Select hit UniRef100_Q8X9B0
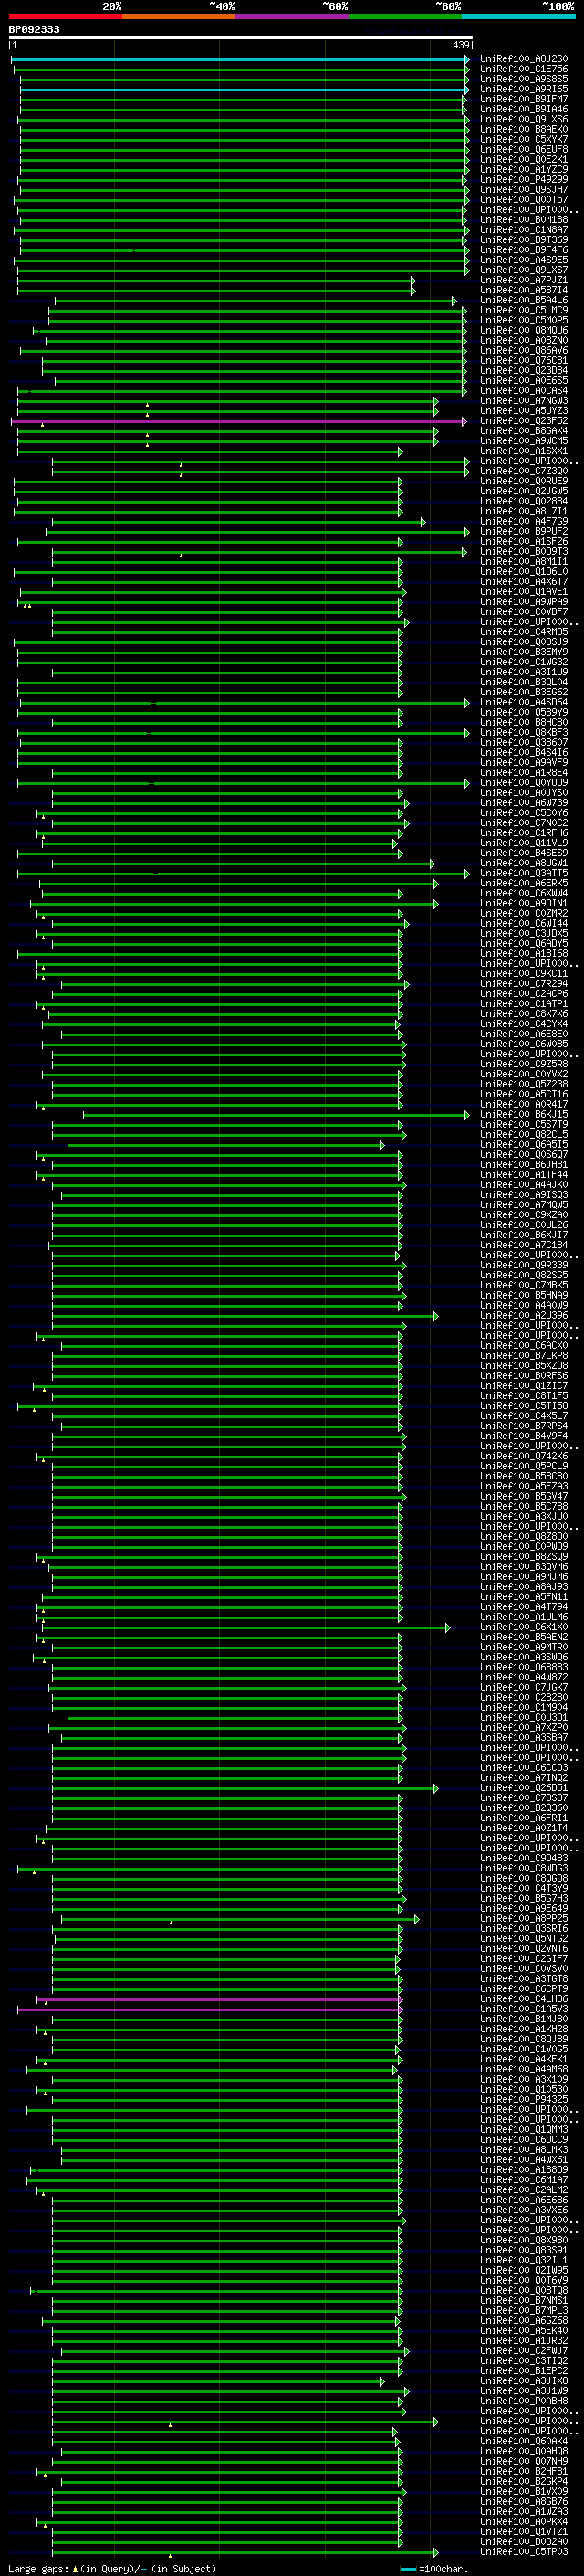This screenshot has height=2576, width=584. pyautogui.click(x=524, y=2240)
